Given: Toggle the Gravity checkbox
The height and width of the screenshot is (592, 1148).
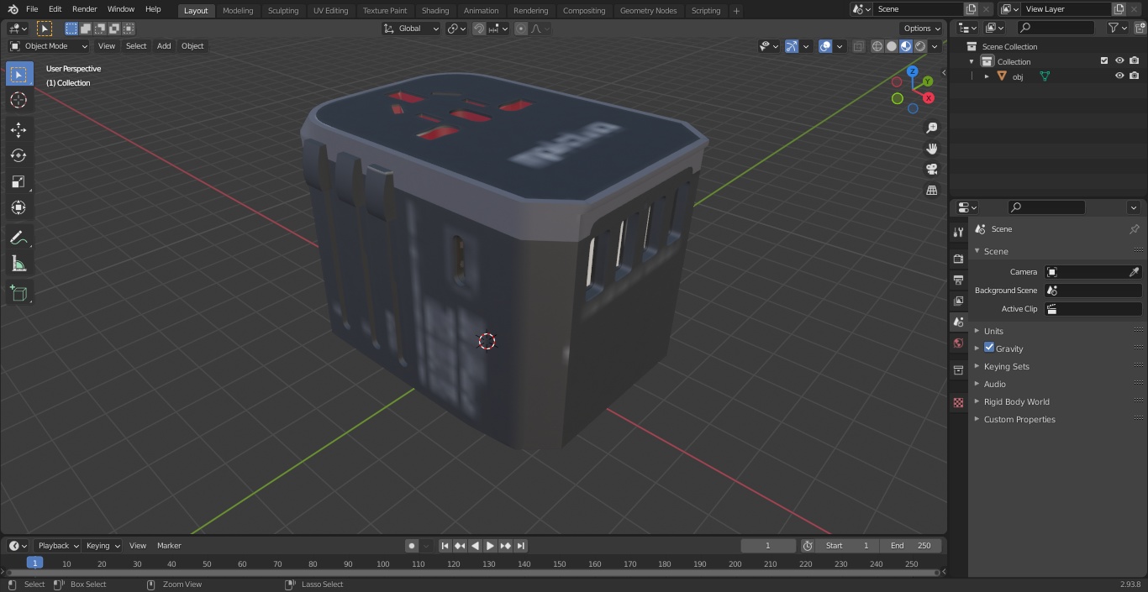Looking at the screenshot, I should [989, 348].
